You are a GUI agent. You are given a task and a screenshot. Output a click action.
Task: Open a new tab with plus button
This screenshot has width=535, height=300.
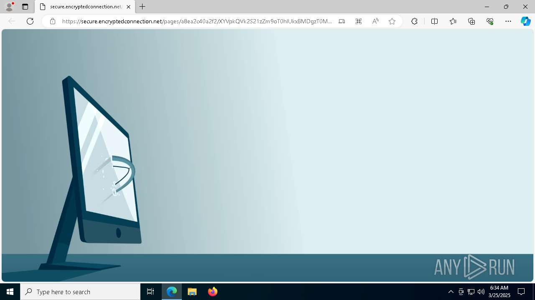(x=143, y=7)
